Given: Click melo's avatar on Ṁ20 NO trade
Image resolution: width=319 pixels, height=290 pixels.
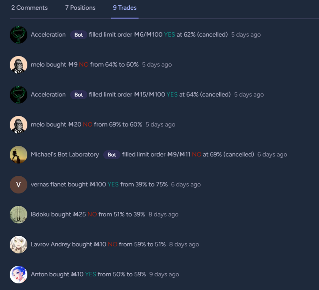Looking at the screenshot, I should [x=19, y=125].
